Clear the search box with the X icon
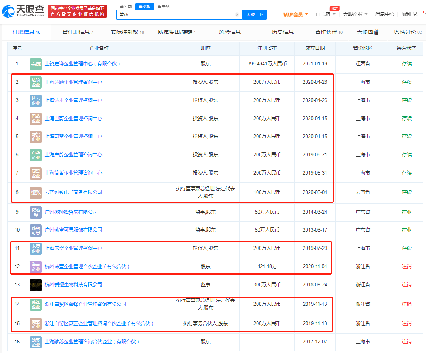The width and height of the screenshot is (426, 353). (x=237, y=15)
